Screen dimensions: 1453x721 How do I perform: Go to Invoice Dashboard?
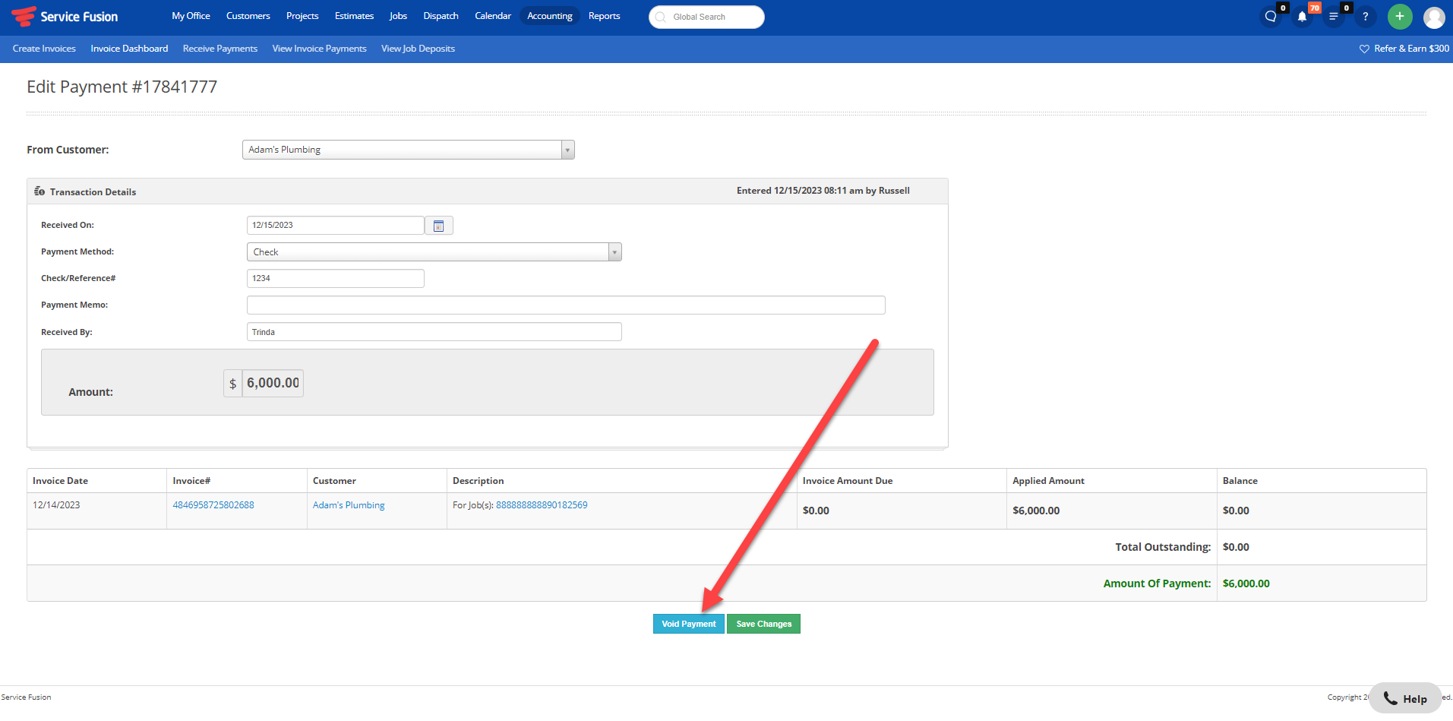pyautogui.click(x=129, y=49)
